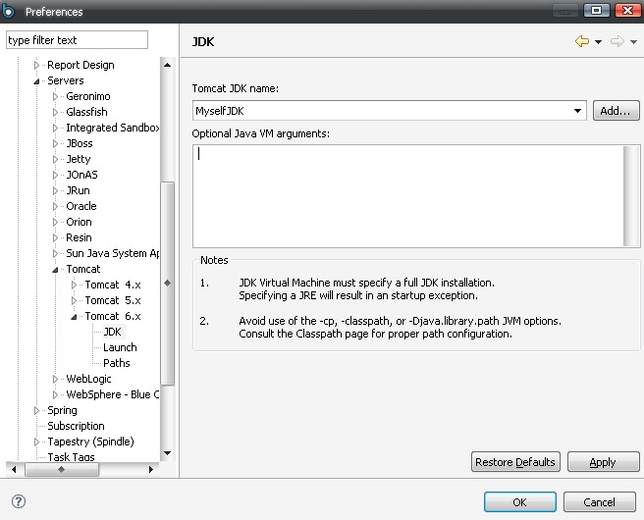Collapse the Servers tree node
The width and height of the screenshot is (644, 520).
(x=36, y=80)
